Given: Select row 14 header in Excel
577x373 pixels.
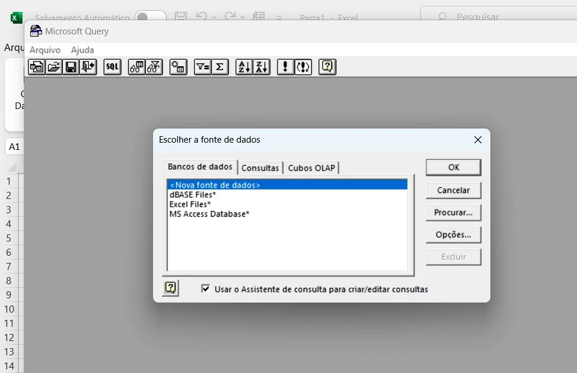Looking at the screenshot, I should (9, 366).
